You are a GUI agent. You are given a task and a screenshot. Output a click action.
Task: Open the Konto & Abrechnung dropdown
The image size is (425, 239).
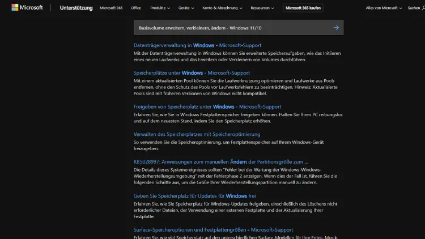click(x=222, y=8)
